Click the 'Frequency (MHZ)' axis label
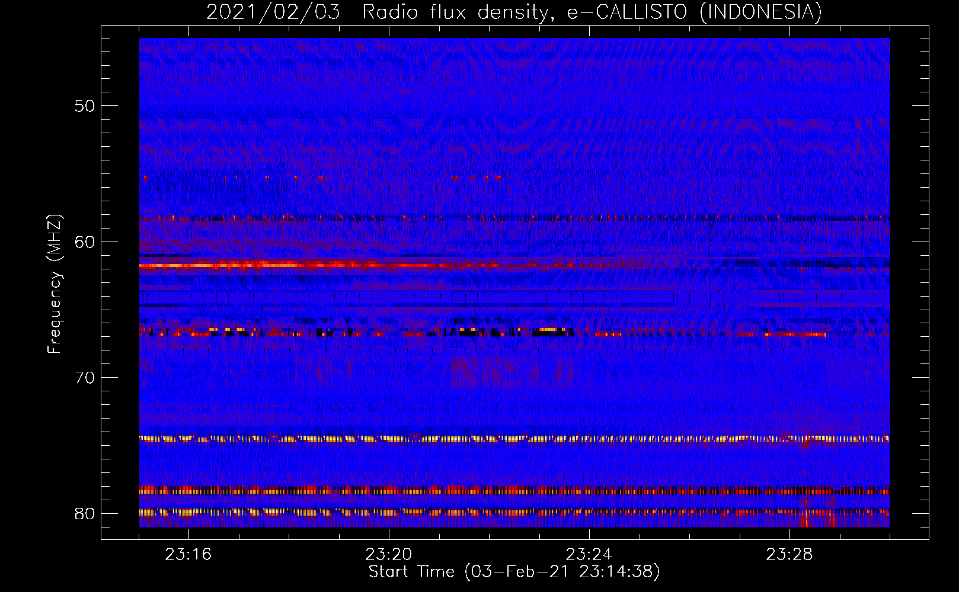The image size is (959, 592). click(x=55, y=284)
